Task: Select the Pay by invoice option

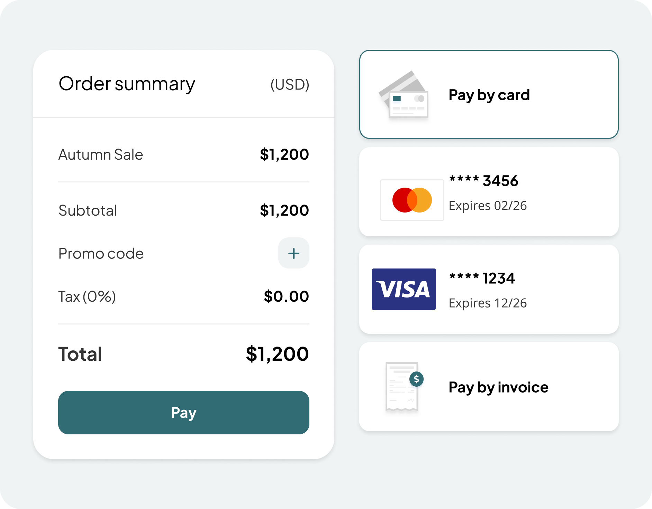Action: (x=498, y=387)
